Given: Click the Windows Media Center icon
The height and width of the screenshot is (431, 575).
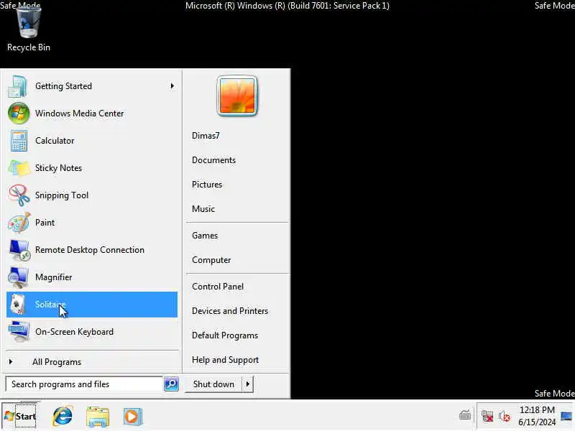Looking at the screenshot, I should click(19, 113).
